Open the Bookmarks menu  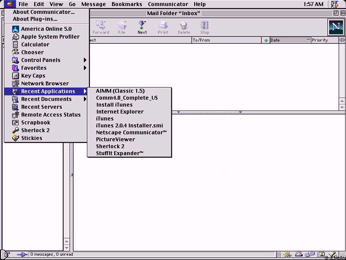127,4
